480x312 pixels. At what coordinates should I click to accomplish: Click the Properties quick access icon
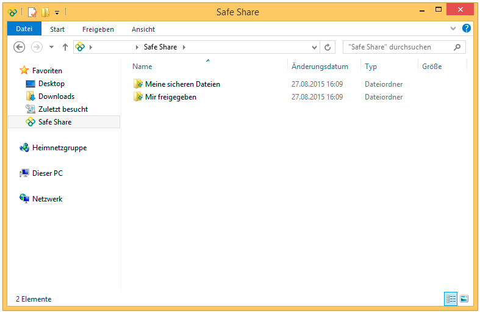32,12
